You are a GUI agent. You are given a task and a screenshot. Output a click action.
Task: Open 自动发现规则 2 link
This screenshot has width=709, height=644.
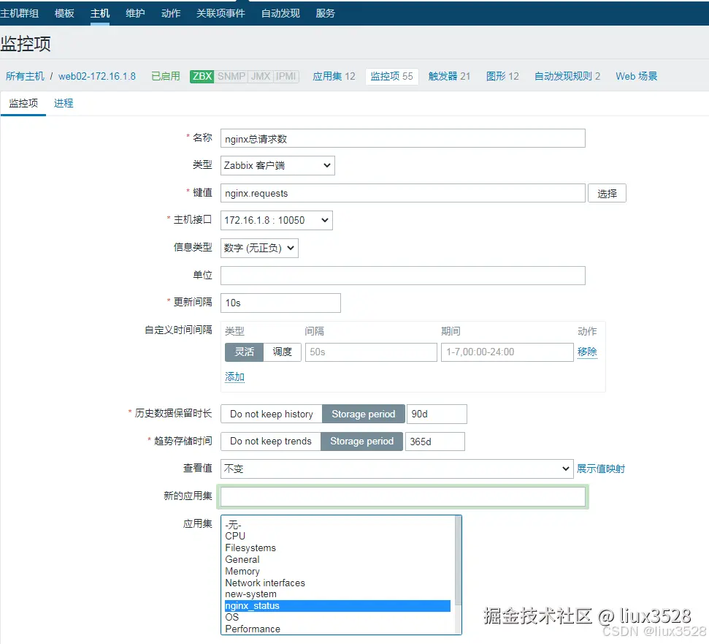point(567,76)
